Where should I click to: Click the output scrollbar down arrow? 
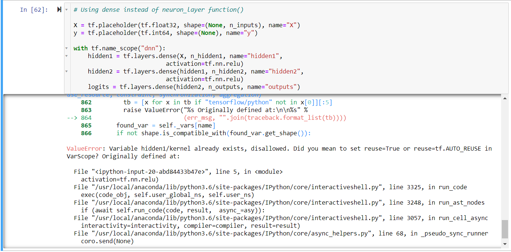click(x=505, y=244)
